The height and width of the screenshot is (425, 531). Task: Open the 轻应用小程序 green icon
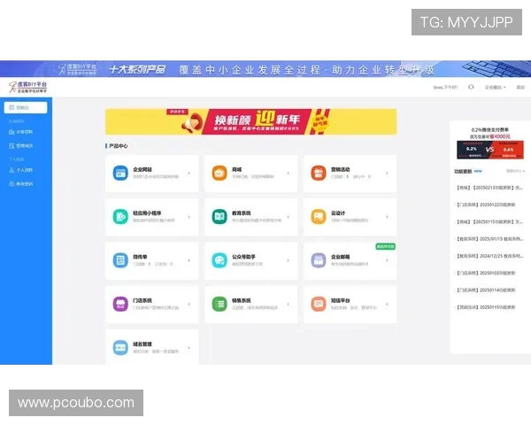pos(120,217)
